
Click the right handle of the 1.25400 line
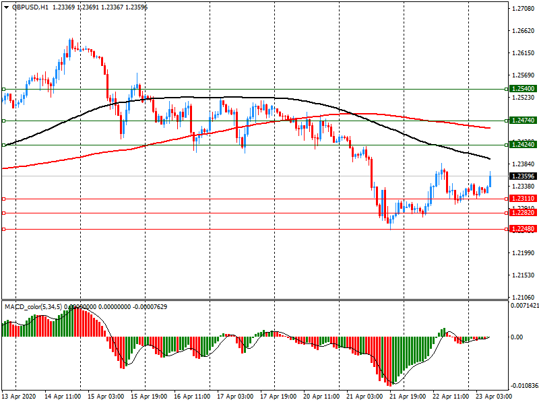click(507, 90)
